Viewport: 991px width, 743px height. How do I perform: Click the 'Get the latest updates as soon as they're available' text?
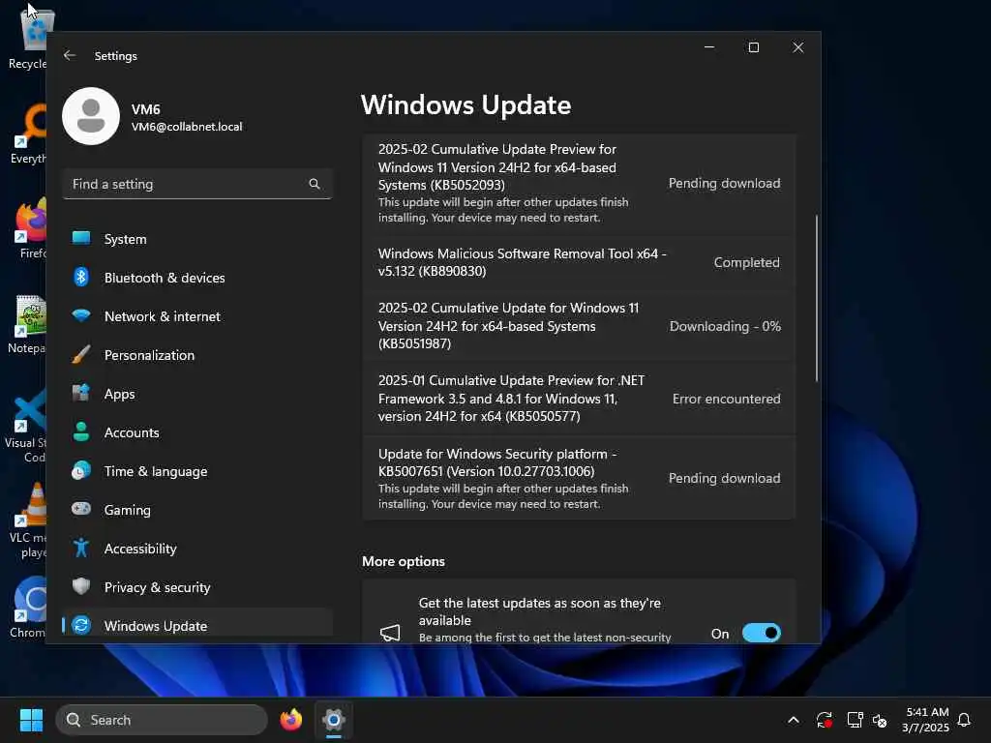click(x=540, y=611)
